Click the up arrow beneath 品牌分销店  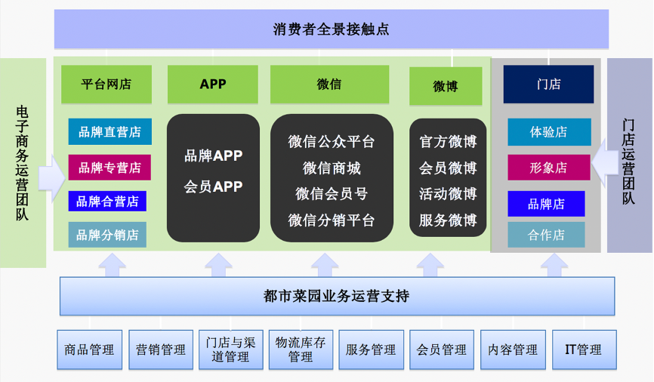(x=113, y=265)
